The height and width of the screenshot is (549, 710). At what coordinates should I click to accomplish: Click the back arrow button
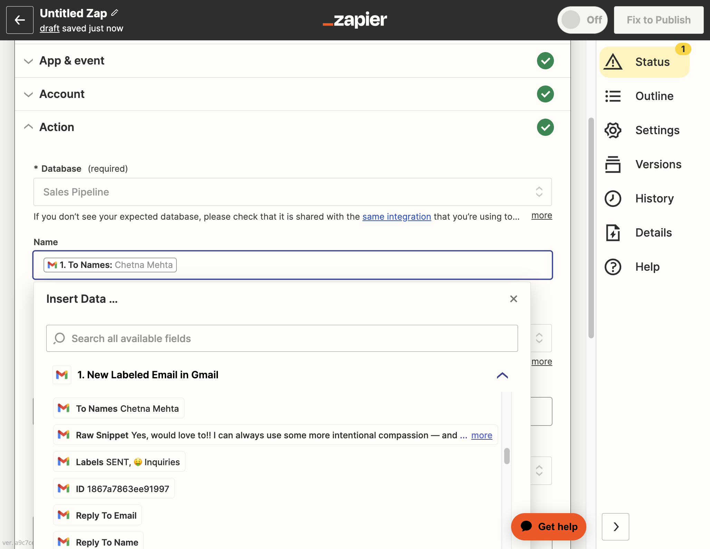coord(20,20)
